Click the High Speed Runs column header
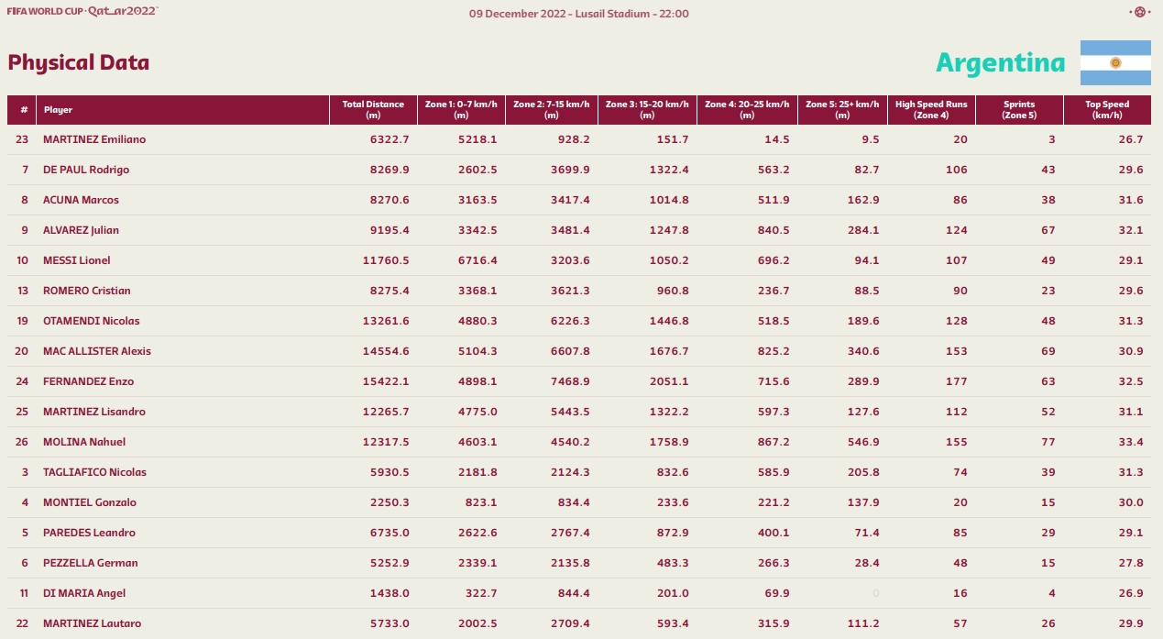 [931, 110]
